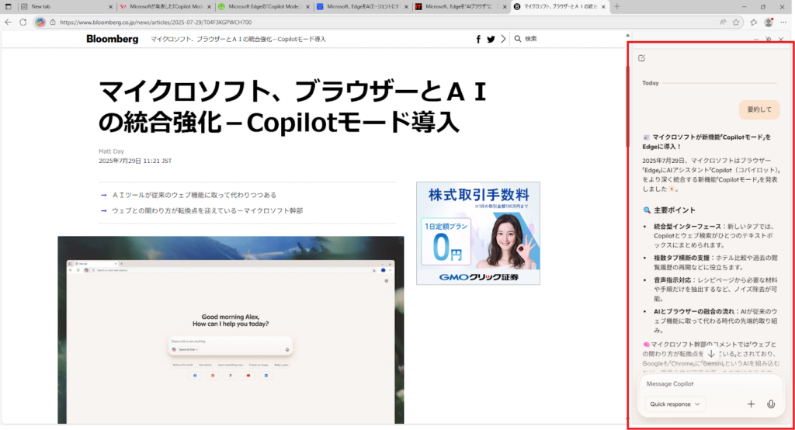Close the 'EdgeをAIエージェントに' tab
Screen dimensions: 795x430
point(406,6)
